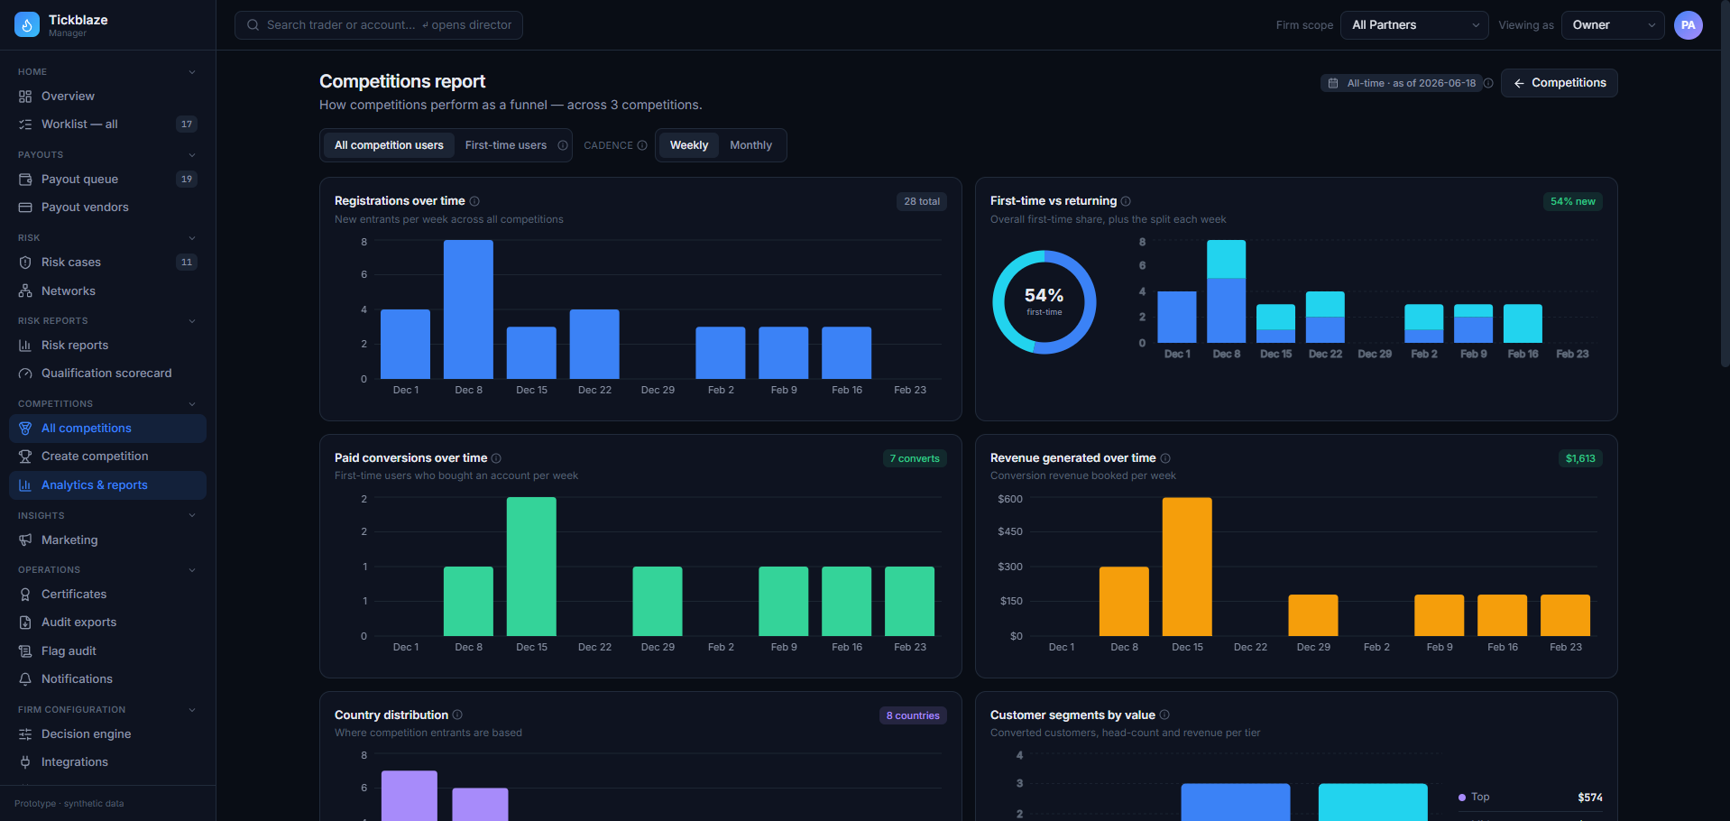The height and width of the screenshot is (821, 1730).
Task: Click the All-time as of 2026-06-18 badge
Action: pos(1403,83)
